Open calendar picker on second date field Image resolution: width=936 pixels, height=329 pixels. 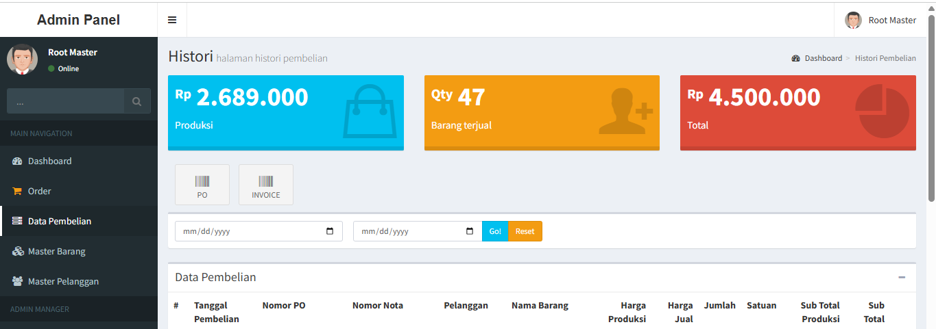point(470,231)
